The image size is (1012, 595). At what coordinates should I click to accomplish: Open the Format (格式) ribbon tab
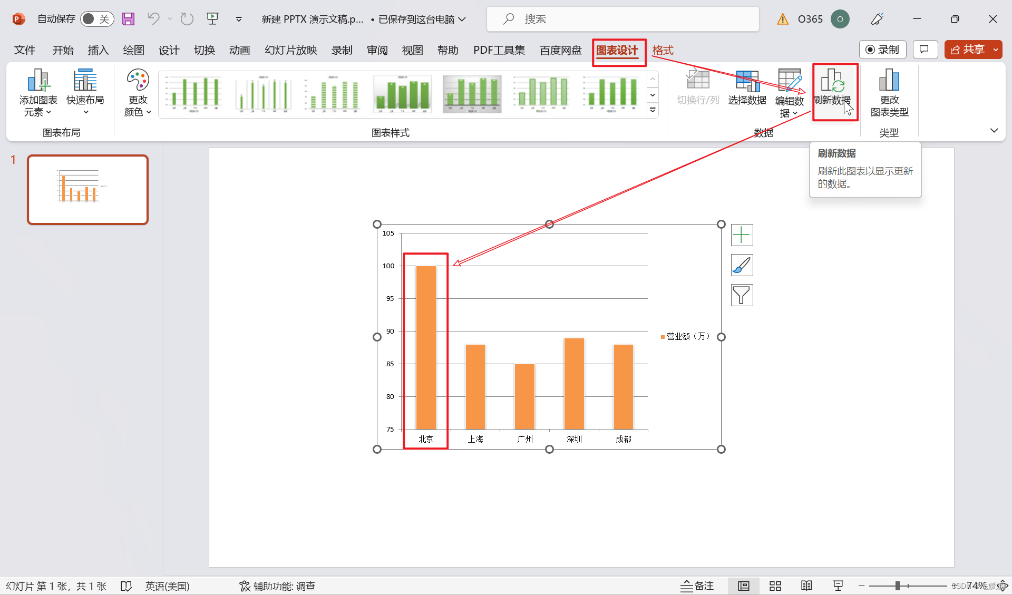click(x=663, y=50)
